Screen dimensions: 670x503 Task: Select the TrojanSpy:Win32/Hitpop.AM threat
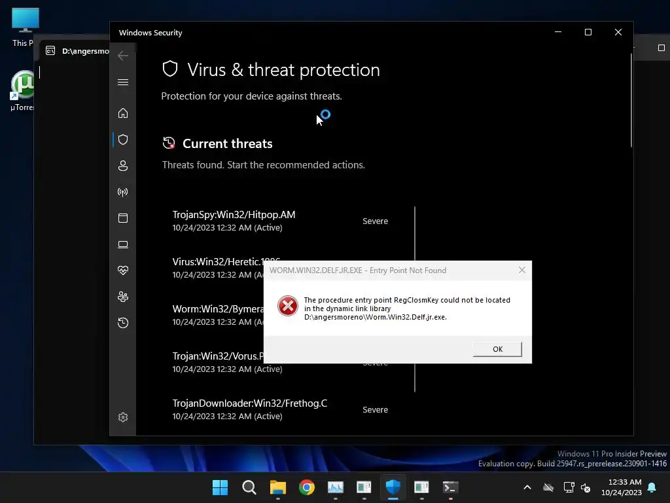click(234, 221)
